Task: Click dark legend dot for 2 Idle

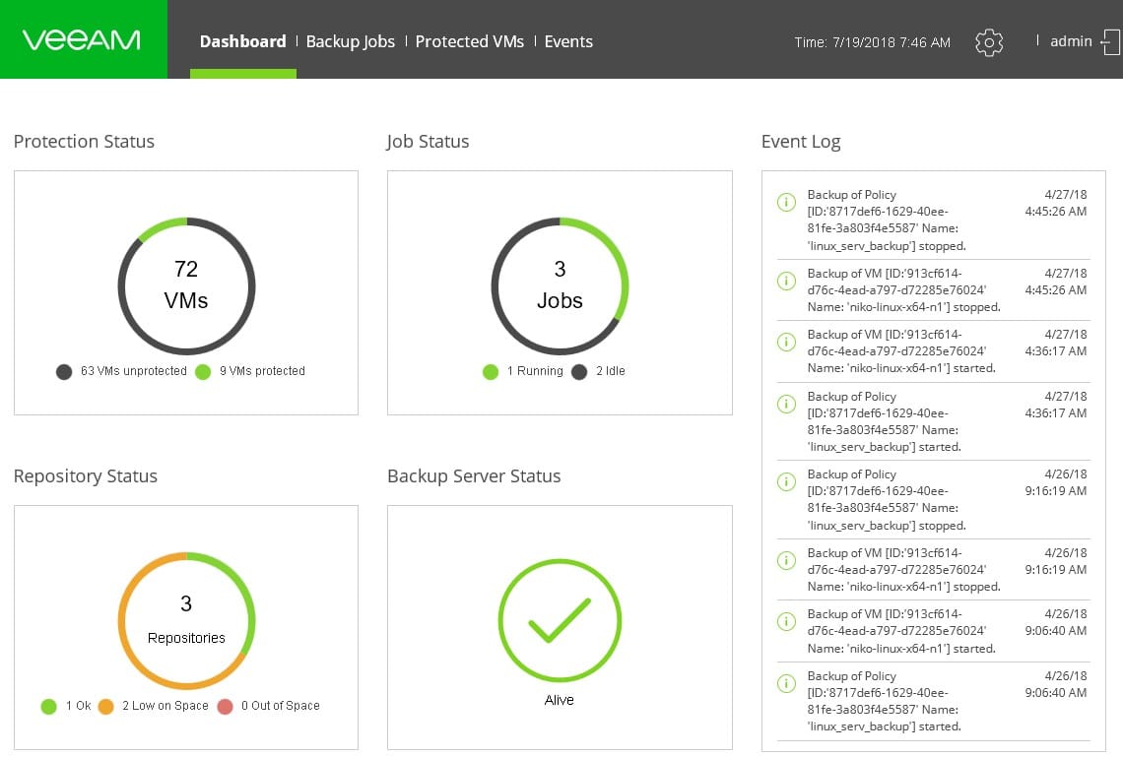Action: tap(579, 372)
